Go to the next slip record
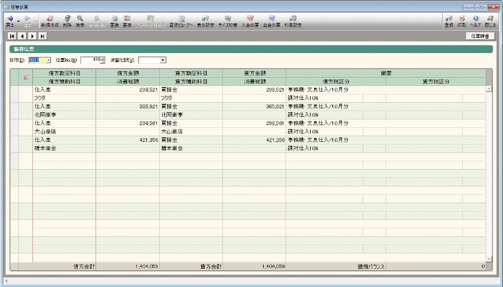This screenshot has height=287, width=503. [32, 36]
